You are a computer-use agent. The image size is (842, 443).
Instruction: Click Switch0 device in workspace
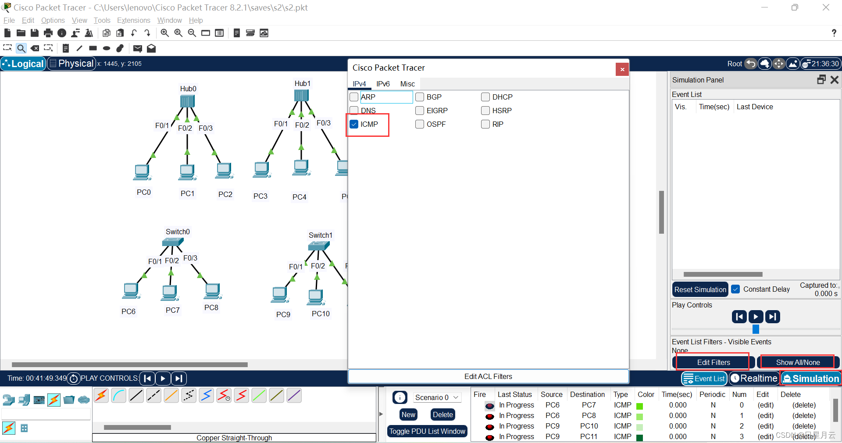click(173, 242)
